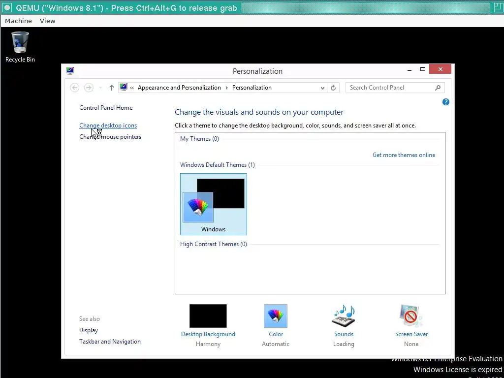Image resolution: width=504 pixels, height=378 pixels.
Task: Click the None text under Screen Saver
Action: (x=411, y=344)
